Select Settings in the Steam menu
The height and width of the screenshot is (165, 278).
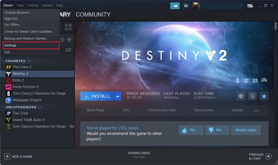point(31,45)
